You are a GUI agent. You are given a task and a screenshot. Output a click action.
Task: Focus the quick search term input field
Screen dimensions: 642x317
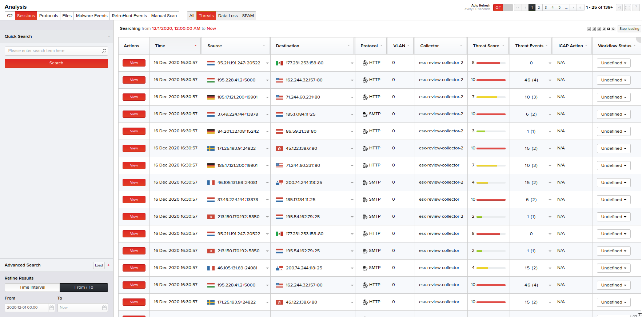click(53, 51)
